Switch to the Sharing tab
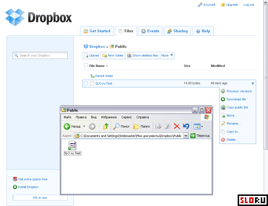This screenshot has height=206, width=268. (177, 31)
